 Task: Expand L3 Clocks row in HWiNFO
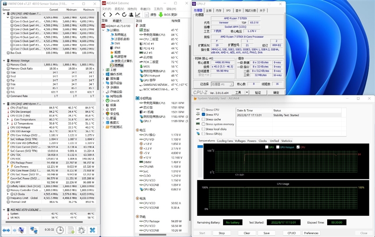[x=8, y=194]
